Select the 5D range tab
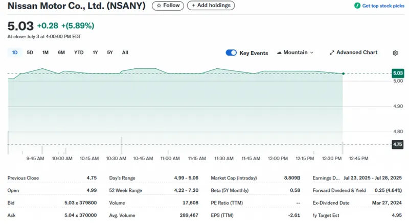This screenshot has width=409, height=224. coord(30,53)
